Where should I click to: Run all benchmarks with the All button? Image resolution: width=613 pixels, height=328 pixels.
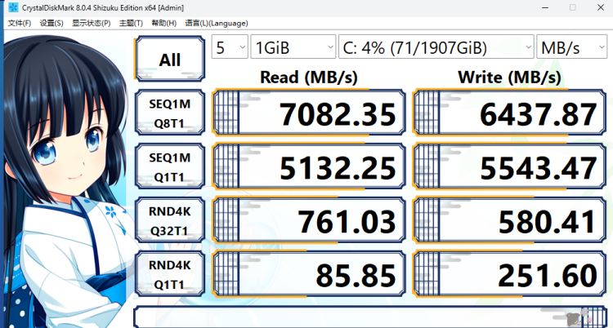coord(170,59)
